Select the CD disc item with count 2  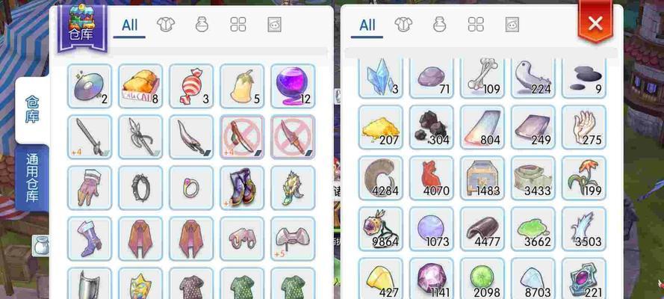(x=90, y=86)
